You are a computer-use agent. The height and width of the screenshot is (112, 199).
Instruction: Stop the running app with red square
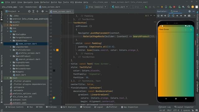(174, 7)
